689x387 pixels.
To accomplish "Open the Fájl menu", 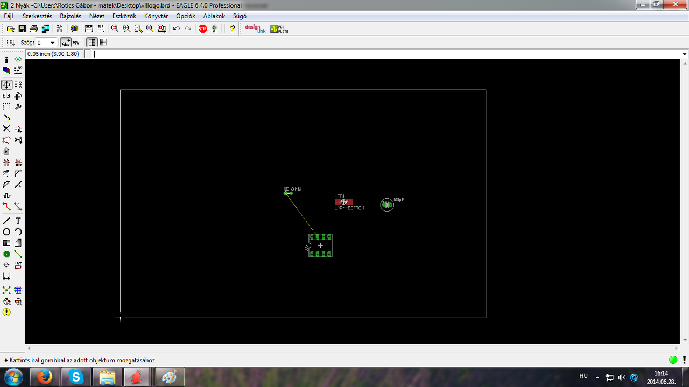I will tap(9, 16).
